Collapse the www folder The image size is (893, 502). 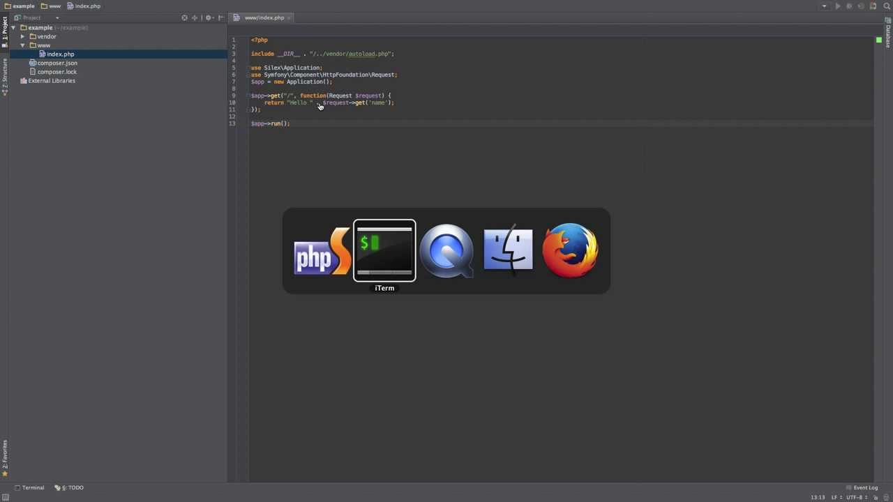(x=22, y=45)
